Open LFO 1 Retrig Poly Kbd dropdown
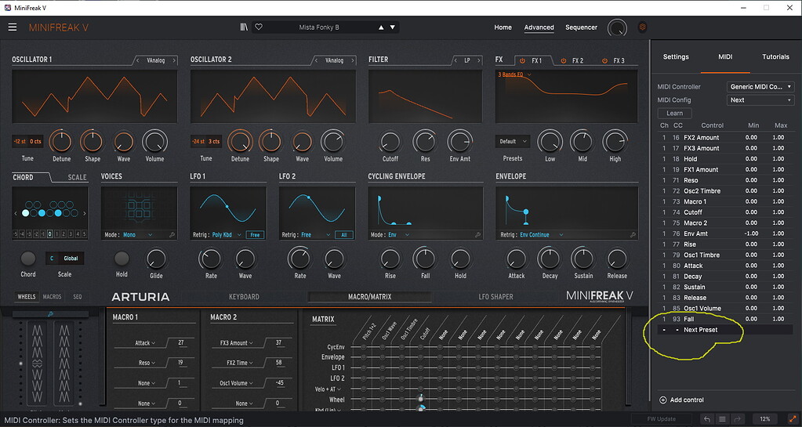Screen dimensions: 802x427 coord(227,235)
